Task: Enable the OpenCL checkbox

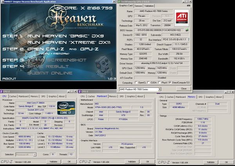Action: click(x=136, y=82)
